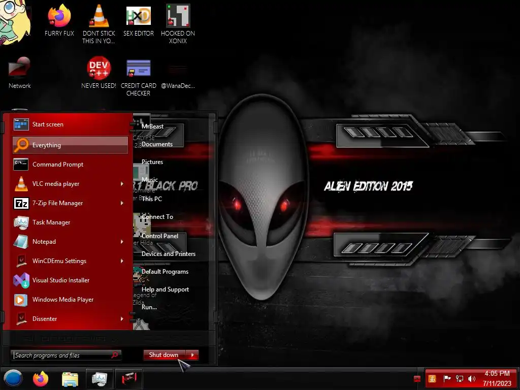Click the network tray icon
The width and height of the screenshot is (520, 390).
tap(460, 379)
